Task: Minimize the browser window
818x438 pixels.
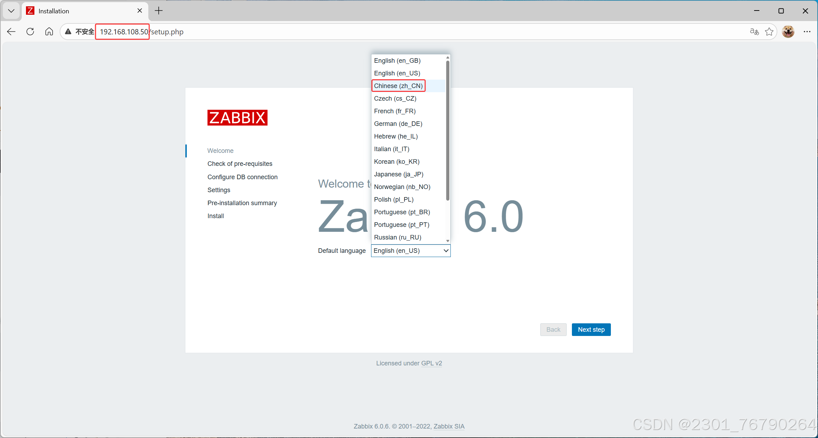Action: coord(757,11)
